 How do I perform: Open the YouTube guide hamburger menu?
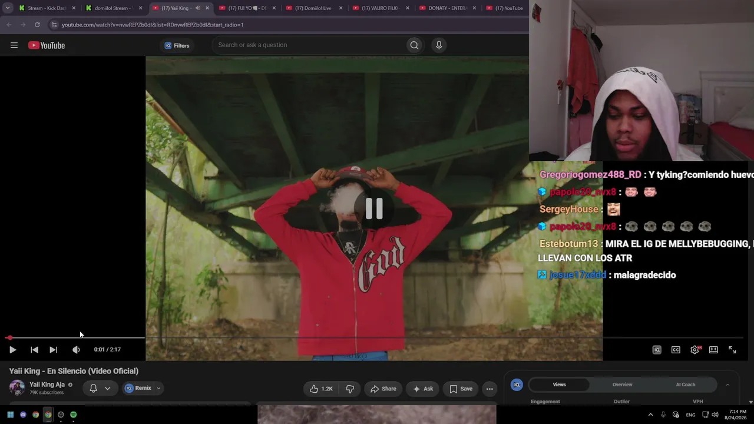tap(14, 45)
